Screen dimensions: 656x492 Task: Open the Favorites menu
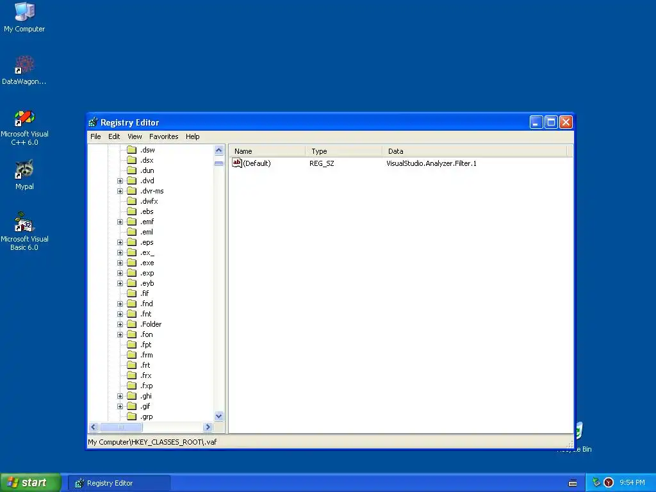163,136
